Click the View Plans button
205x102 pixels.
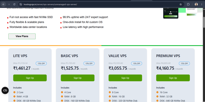[x=22, y=36]
